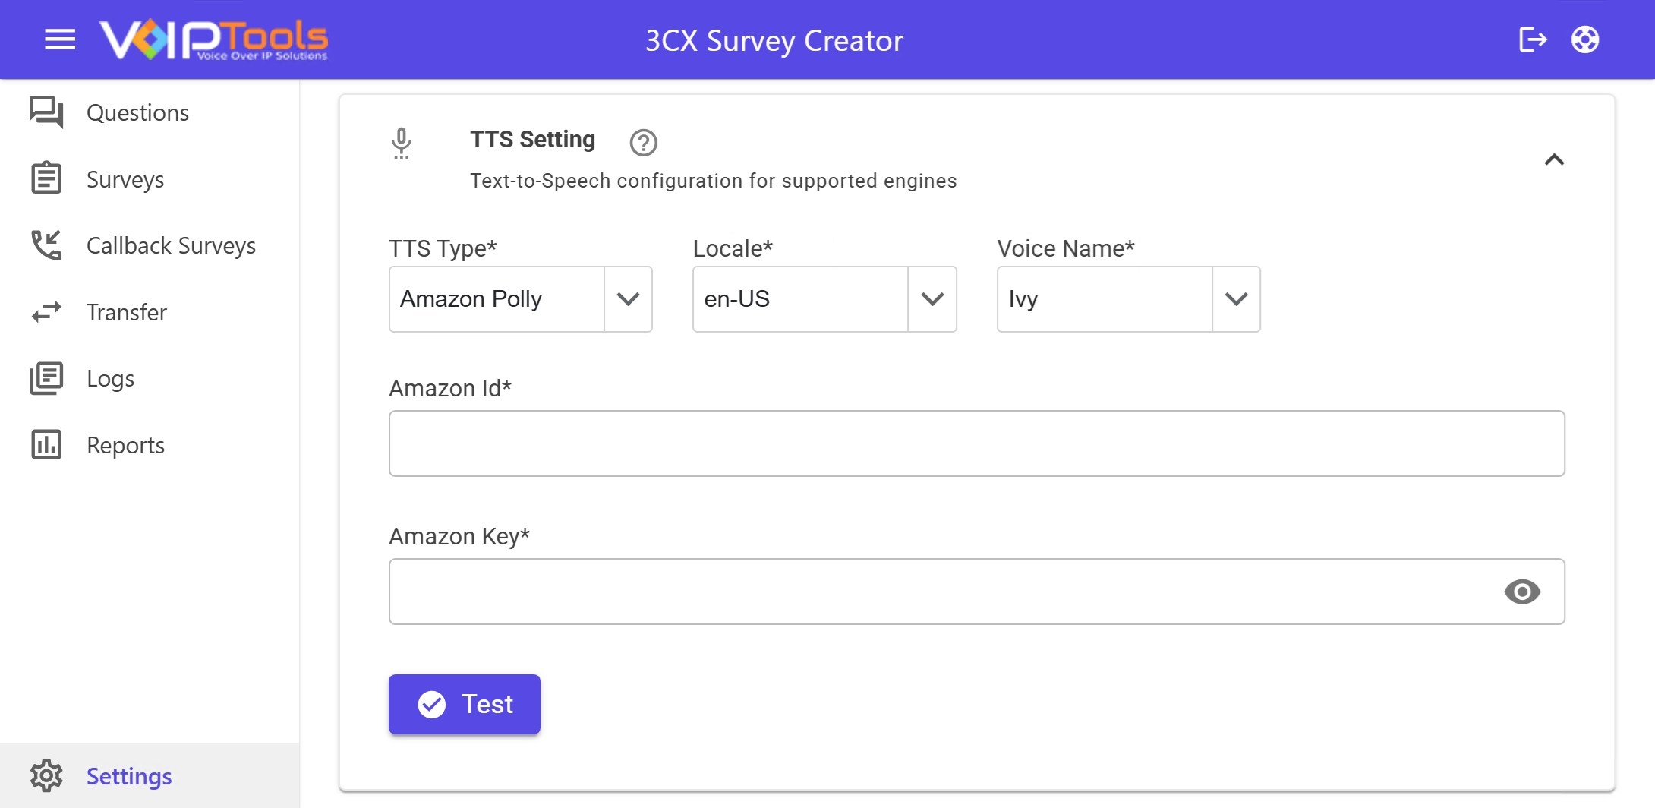Click the microphone icon beside TTS Setting
This screenshot has width=1655, height=808.
402,144
